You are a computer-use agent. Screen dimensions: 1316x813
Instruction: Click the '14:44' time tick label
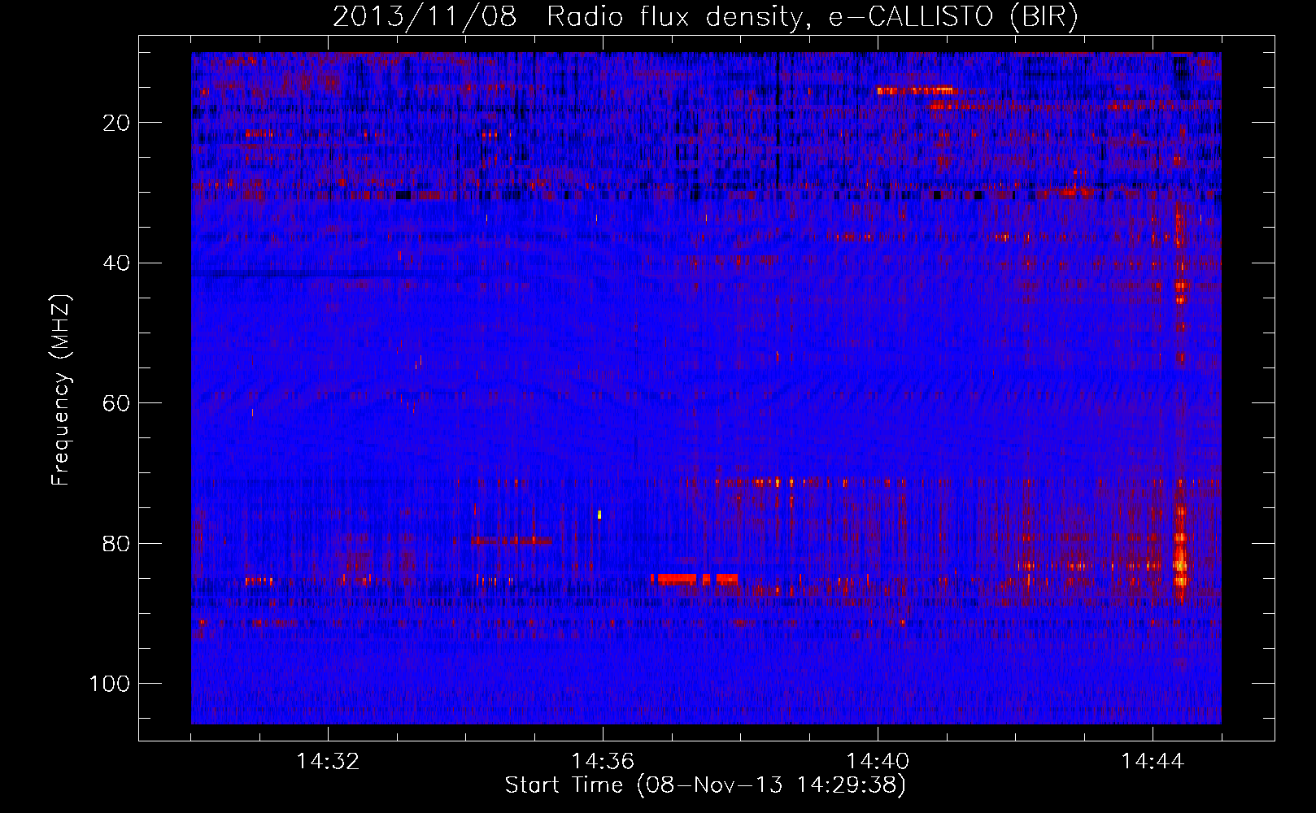click(x=1153, y=762)
